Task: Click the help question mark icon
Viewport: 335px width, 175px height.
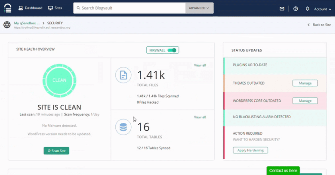Action: pyautogui.click(x=295, y=9)
